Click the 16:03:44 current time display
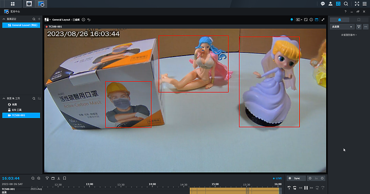The width and height of the screenshot is (370, 194). [x=11, y=179]
